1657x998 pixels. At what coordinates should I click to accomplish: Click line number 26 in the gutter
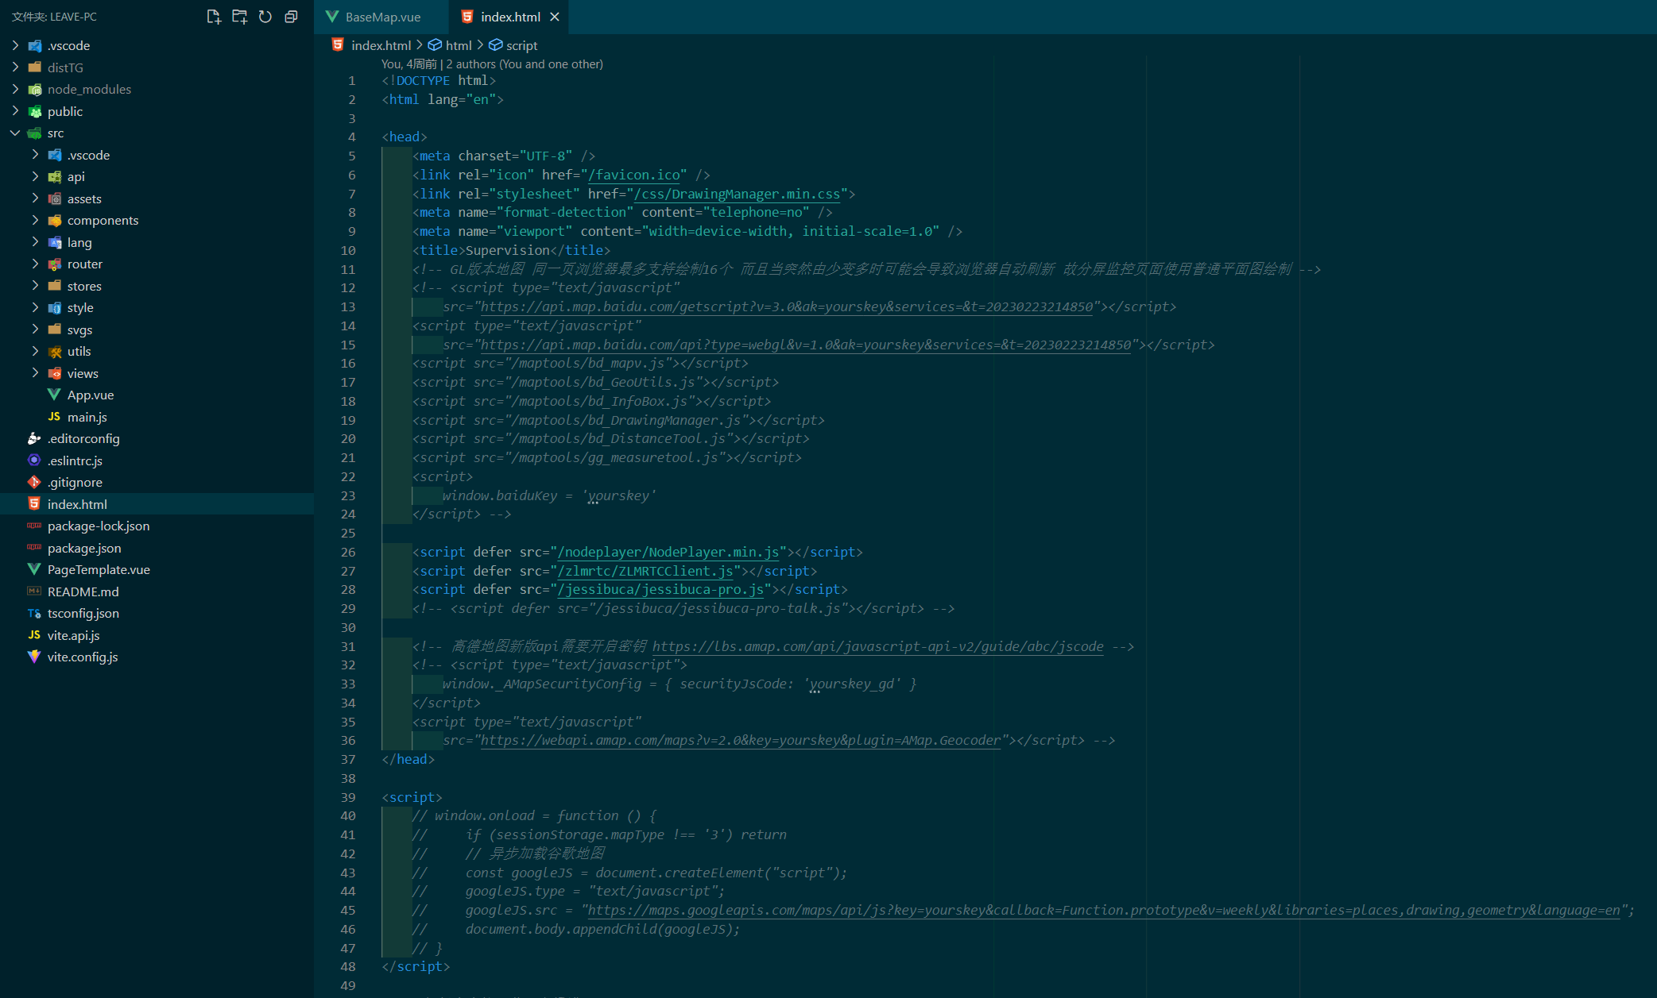tap(348, 552)
